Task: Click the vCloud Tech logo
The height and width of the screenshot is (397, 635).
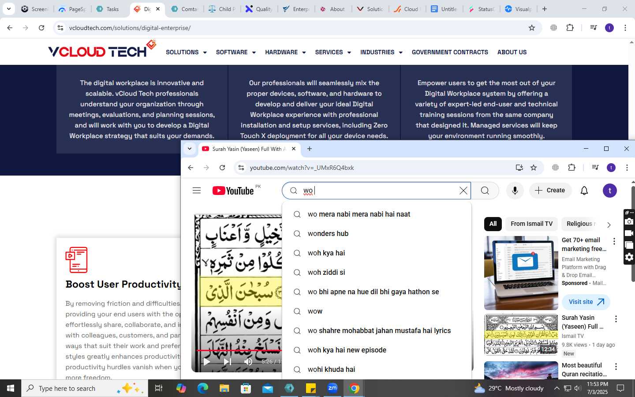Action: click(x=102, y=49)
